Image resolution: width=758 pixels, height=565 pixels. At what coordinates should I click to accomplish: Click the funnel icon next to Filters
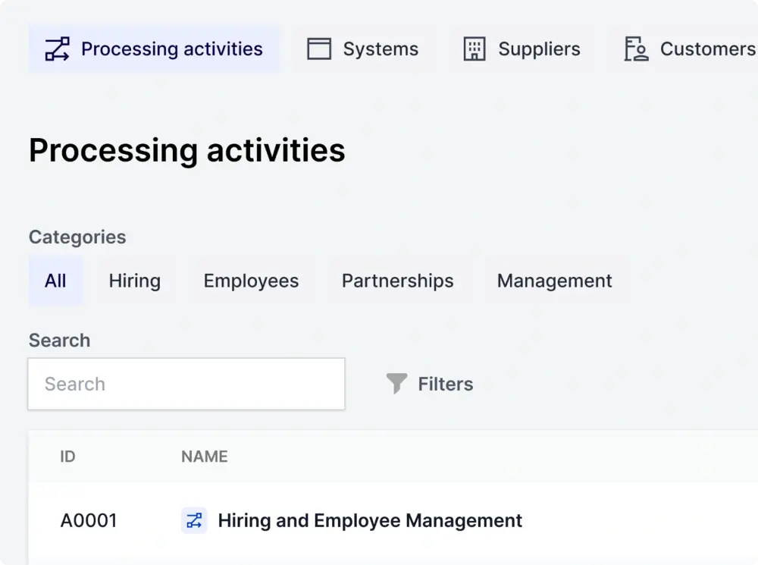click(396, 384)
